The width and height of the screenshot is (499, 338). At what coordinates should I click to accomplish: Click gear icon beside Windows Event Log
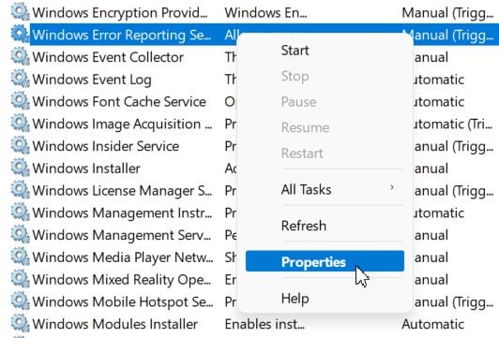(x=21, y=79)
